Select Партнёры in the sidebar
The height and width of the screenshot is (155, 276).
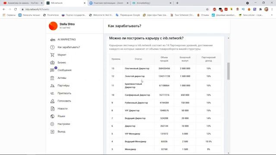click(63, 86)
